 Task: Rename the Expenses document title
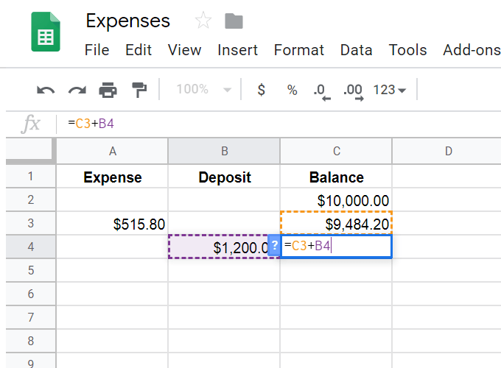coord(128,21)
